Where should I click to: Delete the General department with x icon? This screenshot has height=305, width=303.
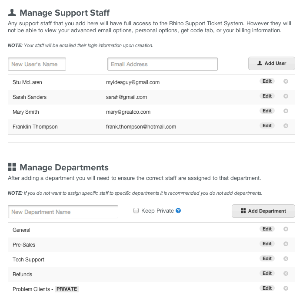coord(286,229)
